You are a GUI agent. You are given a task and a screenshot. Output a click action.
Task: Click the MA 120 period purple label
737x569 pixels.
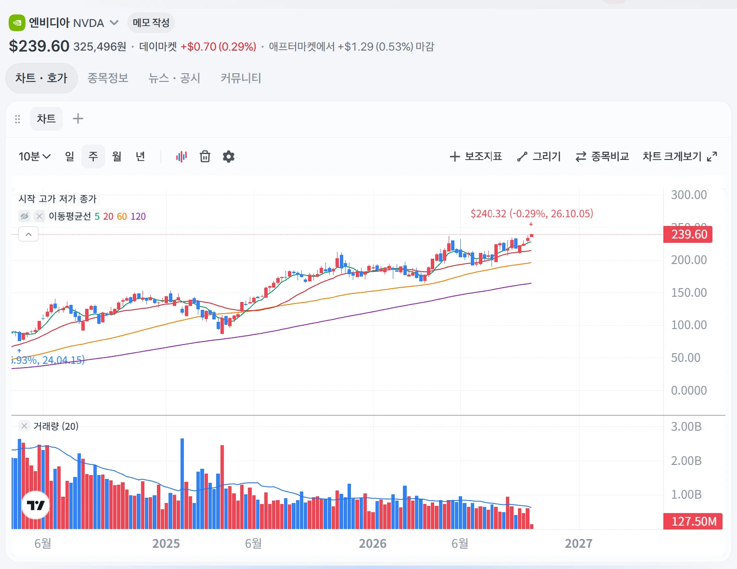(138, 216)
